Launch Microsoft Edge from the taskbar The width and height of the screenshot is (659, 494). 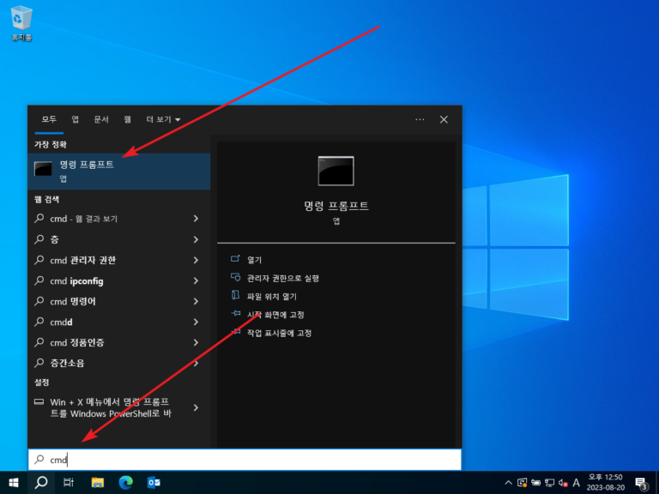(126, 482)
